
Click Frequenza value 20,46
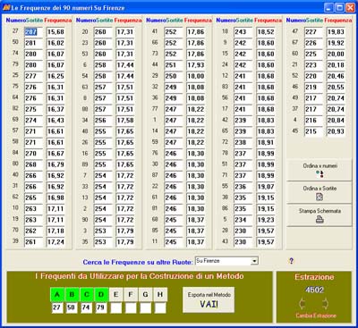point(336,76)
